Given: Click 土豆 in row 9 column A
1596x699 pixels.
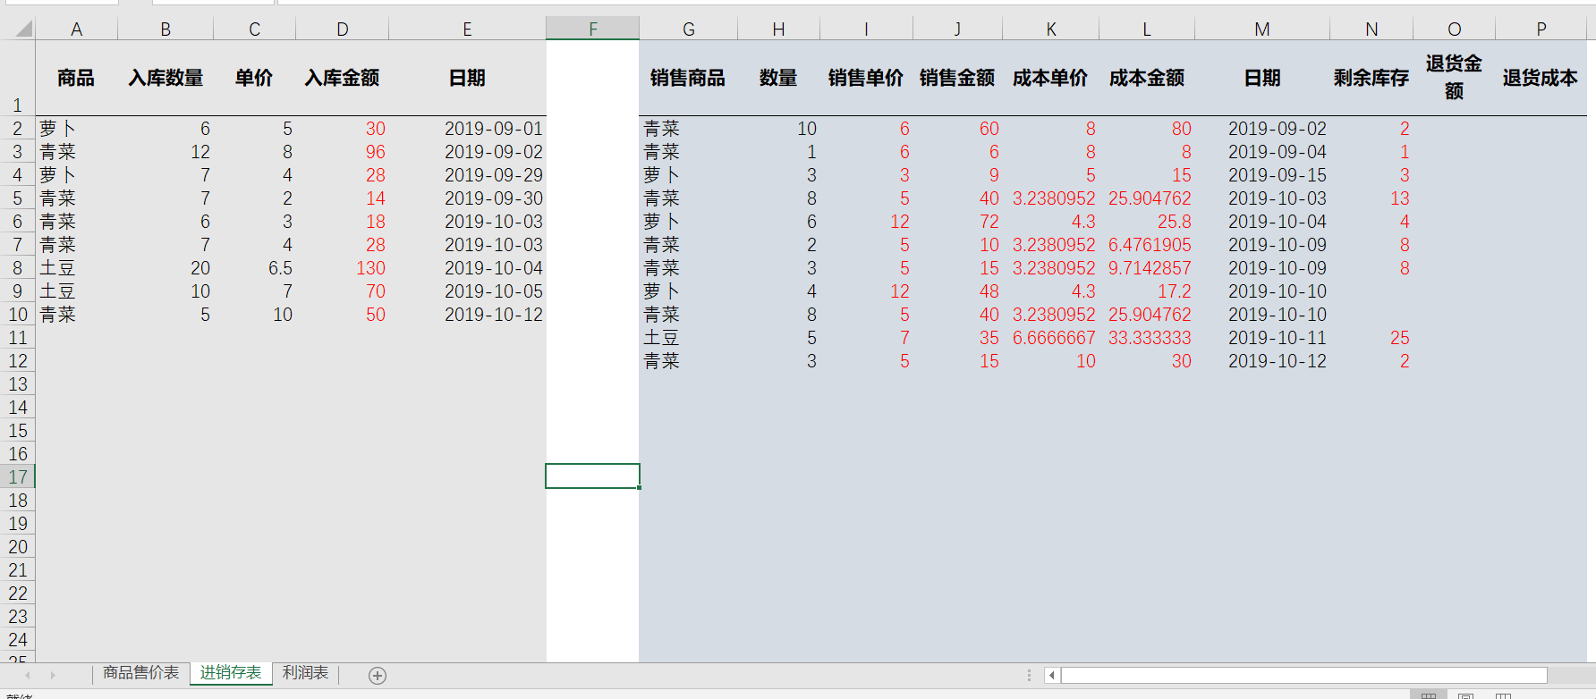Looking at the screenshot, I should point(76,291).
